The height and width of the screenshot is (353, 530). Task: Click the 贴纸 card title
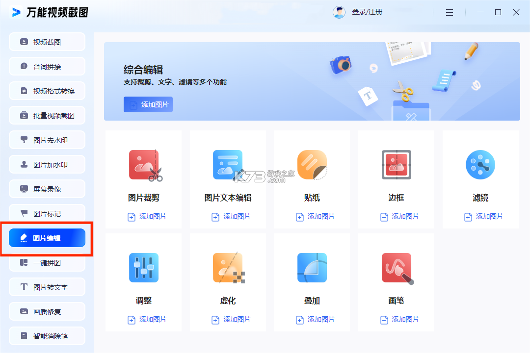click(312, 198)
